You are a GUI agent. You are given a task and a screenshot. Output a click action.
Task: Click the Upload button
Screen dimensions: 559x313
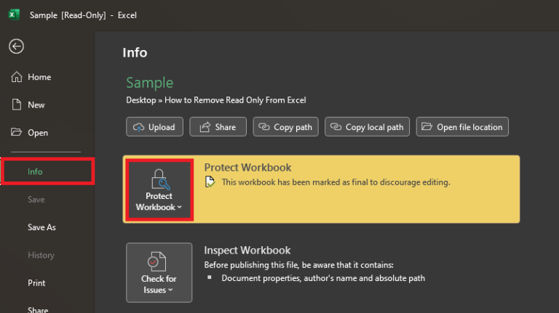pyautogui.click(x=154, y=127)
